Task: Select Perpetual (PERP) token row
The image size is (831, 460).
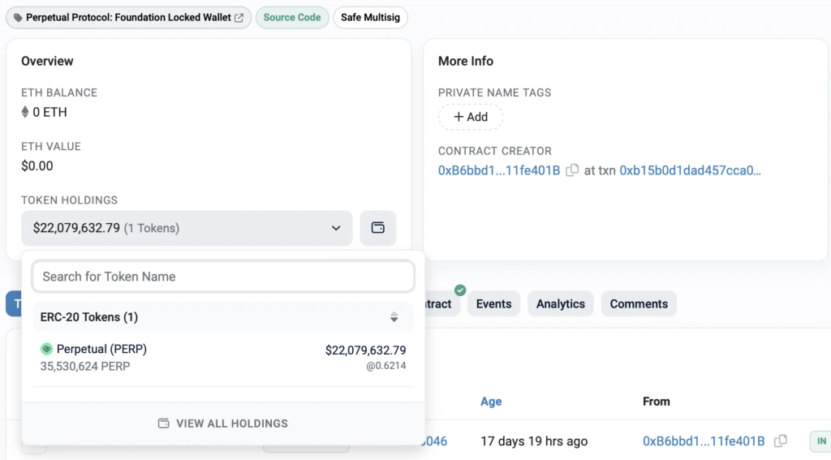Action: tap(223, 357)
